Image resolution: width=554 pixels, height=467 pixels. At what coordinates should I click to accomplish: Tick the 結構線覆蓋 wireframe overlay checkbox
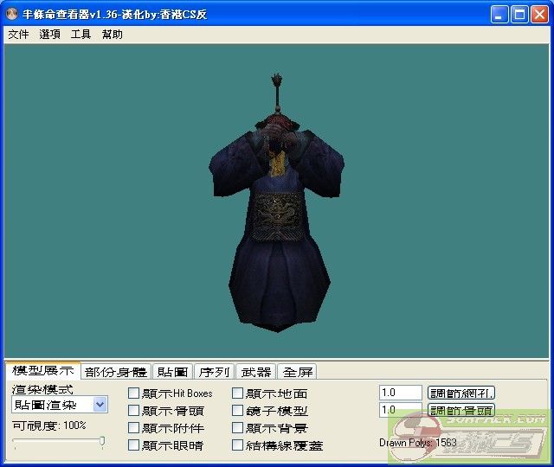[238, 445]
